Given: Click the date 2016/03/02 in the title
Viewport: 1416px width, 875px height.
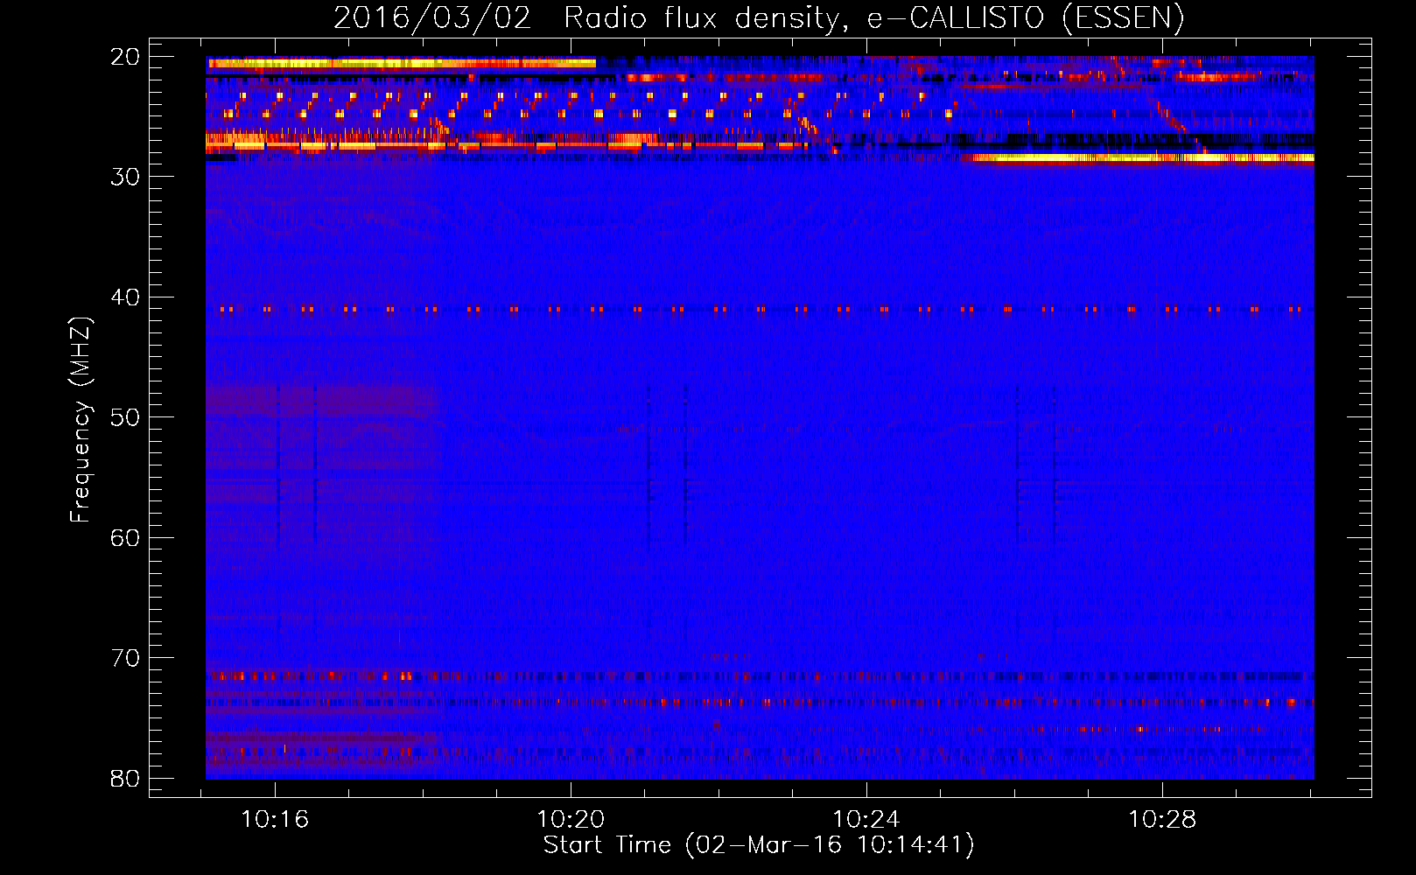Looking at the screenshot, I should pos(432,17).
